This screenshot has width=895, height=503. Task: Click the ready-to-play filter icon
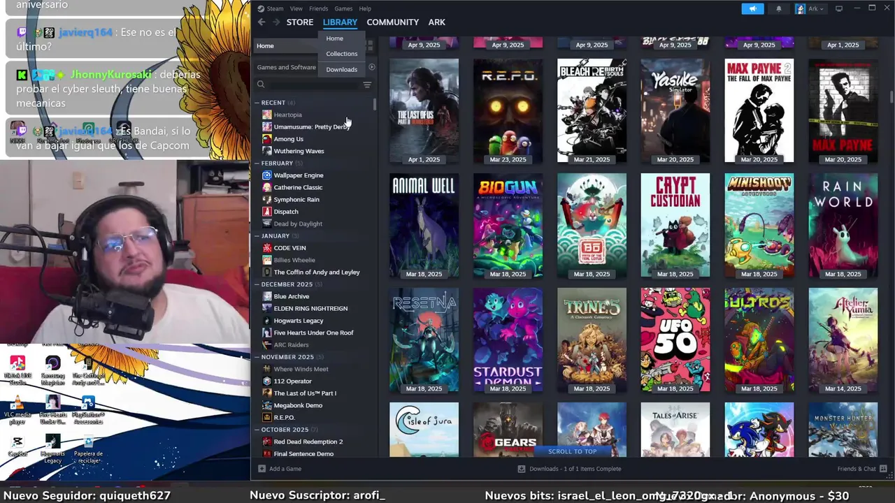(x=372, y=67)
